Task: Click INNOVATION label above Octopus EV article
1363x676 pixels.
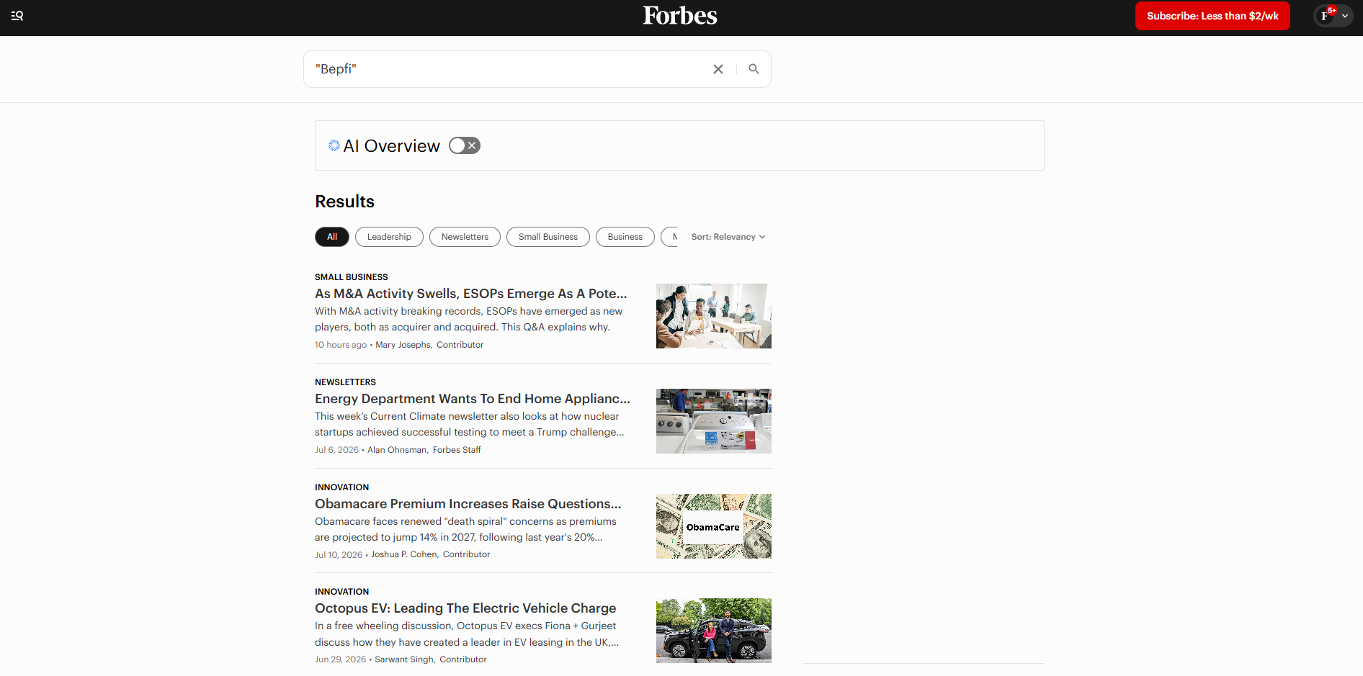Action: (341, 592)
